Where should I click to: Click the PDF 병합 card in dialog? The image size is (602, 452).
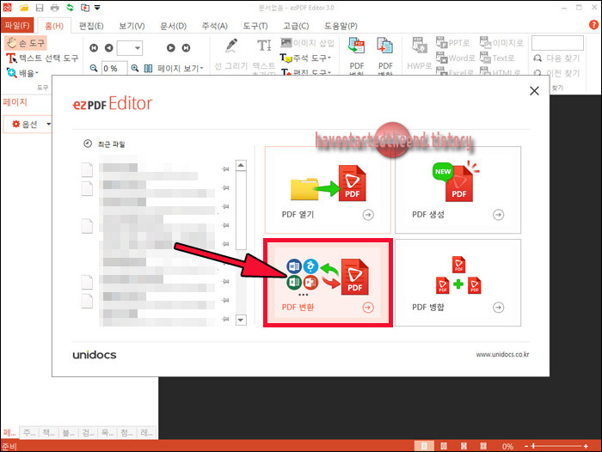point(458,283)
